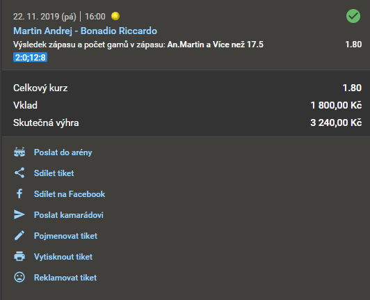Click the share icon next to Sdílet tiket
The width and height of the screenshot is (370, 300).
[x=19, y=173]
